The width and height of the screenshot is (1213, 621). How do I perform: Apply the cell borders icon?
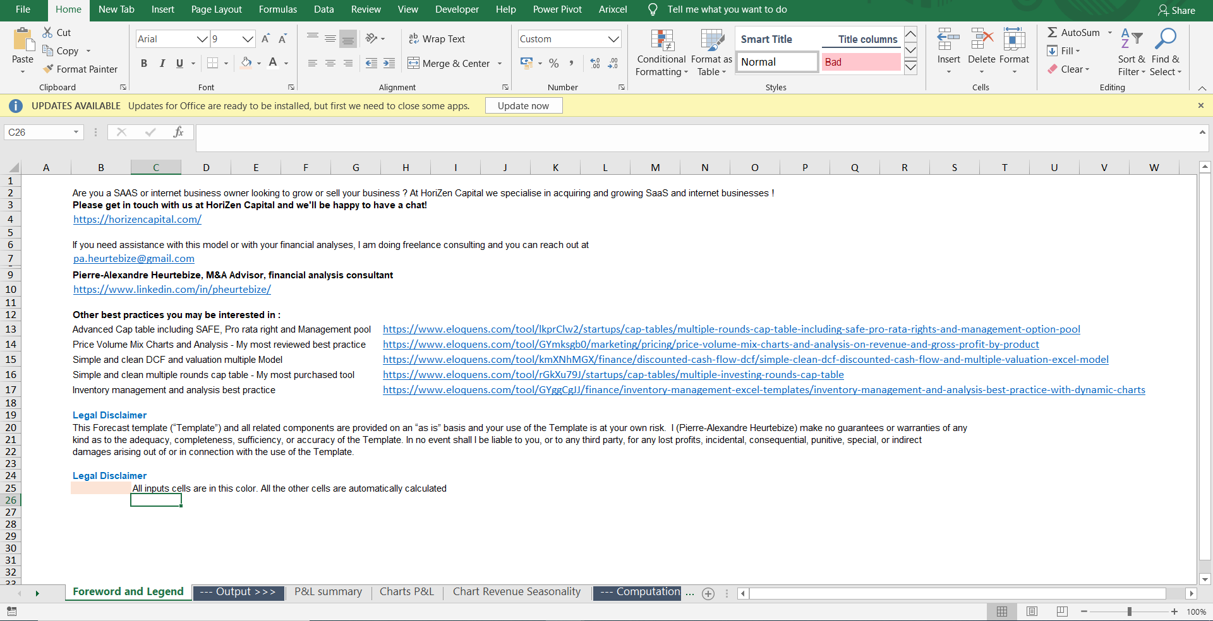tap(212, 62)
